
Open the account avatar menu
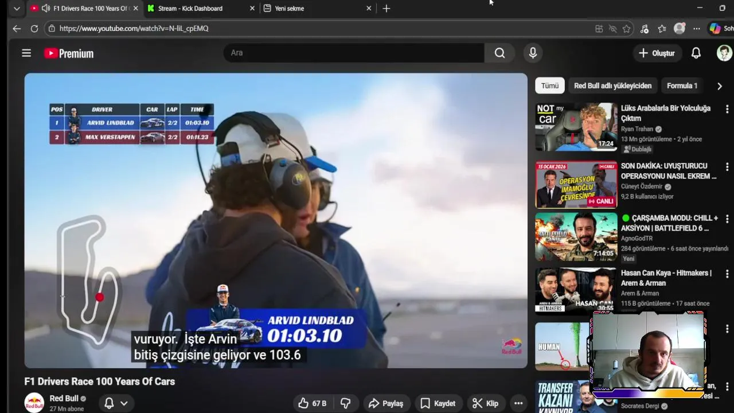(x=724, y=53)
